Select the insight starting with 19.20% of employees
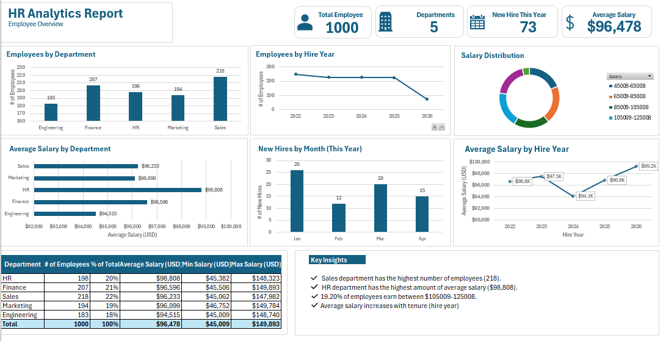 click(x=399, y=296)
